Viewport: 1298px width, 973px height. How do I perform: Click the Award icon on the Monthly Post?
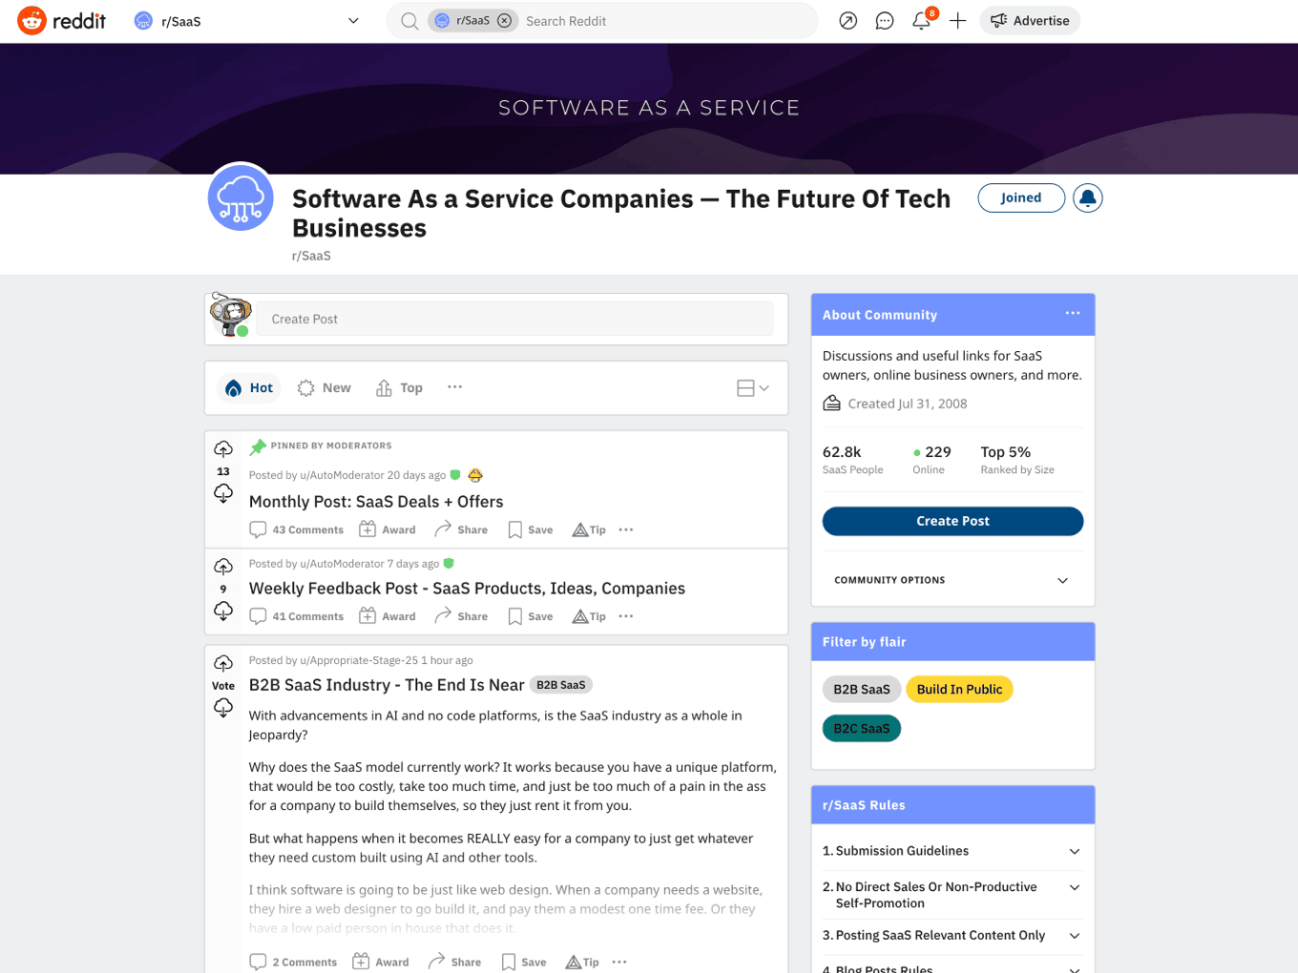pos(387,529)
